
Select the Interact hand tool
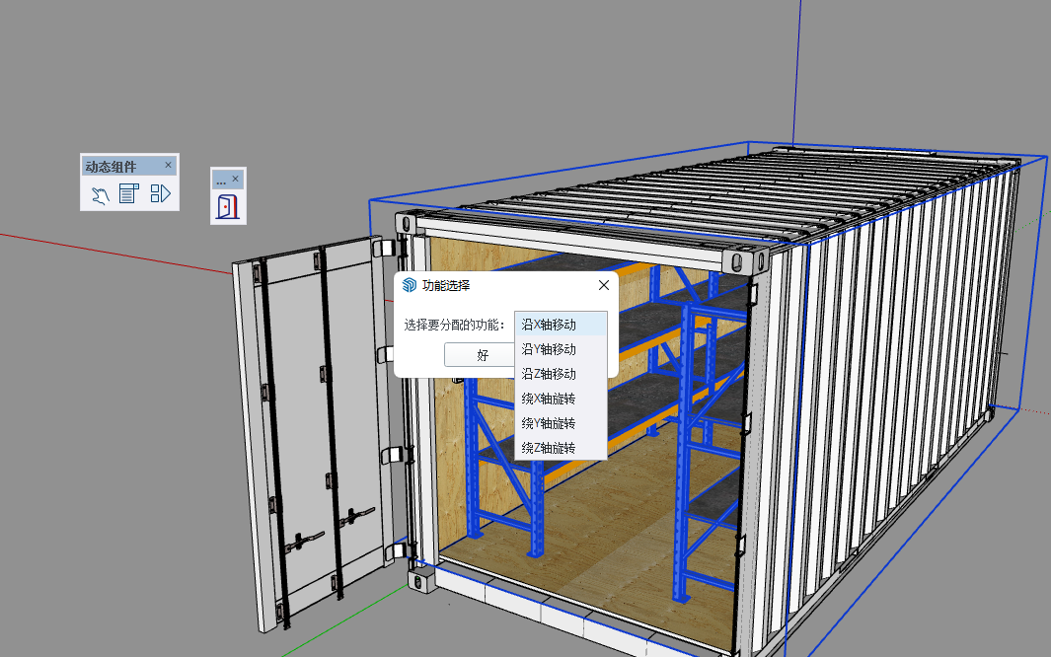click(100, 194)
